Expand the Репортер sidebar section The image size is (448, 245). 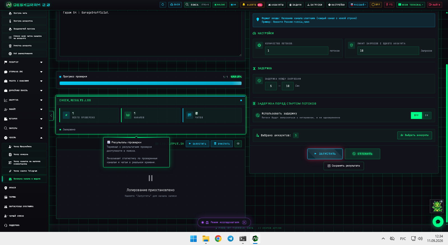[24, 62]
